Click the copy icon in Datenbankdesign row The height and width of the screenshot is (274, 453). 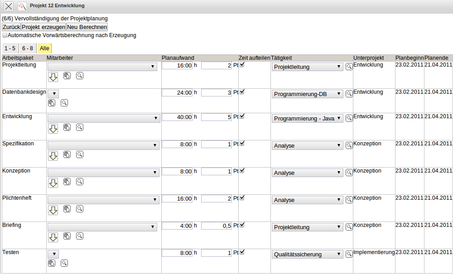[x=52, y=103]
